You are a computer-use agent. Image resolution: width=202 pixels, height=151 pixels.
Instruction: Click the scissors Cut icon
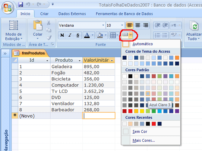49,23
